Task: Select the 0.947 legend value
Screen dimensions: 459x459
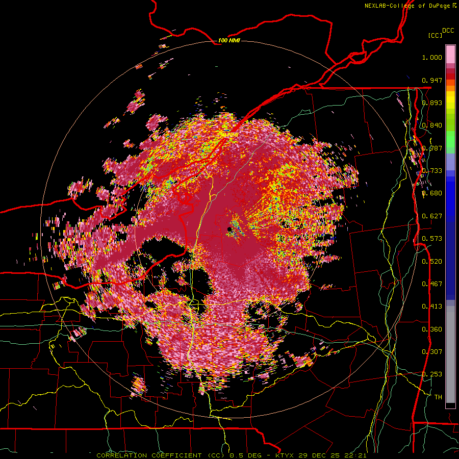Action: [432, 80]
